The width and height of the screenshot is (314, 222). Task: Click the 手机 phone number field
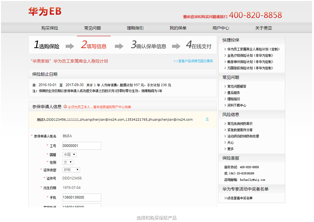(x=81, y=197)
